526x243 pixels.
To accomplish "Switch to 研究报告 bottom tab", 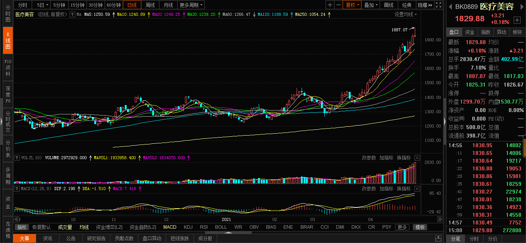I will [x=96, y=238].
